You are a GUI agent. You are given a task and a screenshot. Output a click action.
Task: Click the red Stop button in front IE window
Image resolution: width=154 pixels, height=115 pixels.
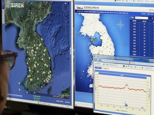pyautogui.click(x=128, y=63)
